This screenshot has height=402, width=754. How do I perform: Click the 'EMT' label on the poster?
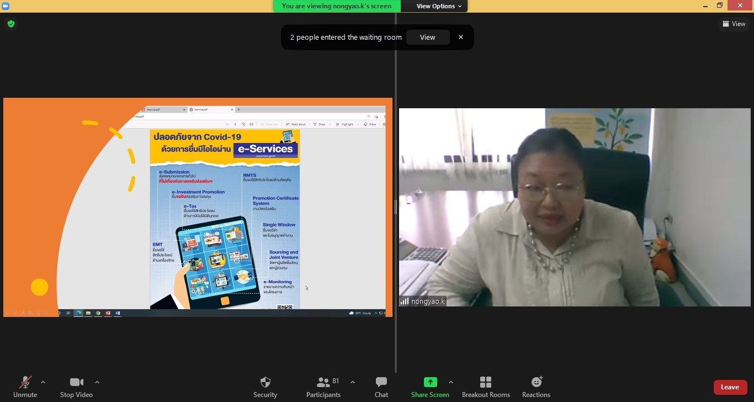[157, 244]
